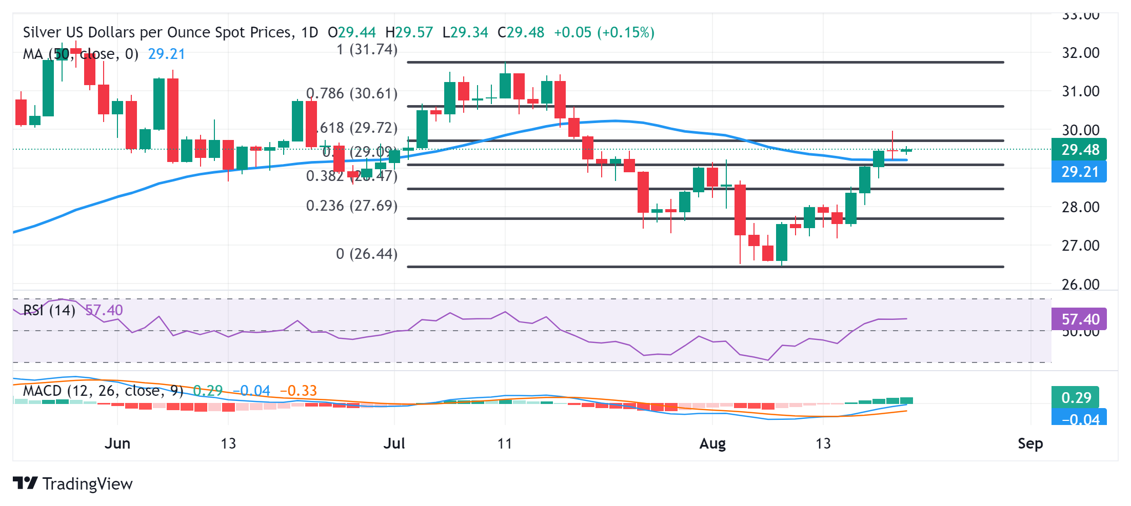Click the green 0.29 MACD value tag

click(x=1076, y=397)
